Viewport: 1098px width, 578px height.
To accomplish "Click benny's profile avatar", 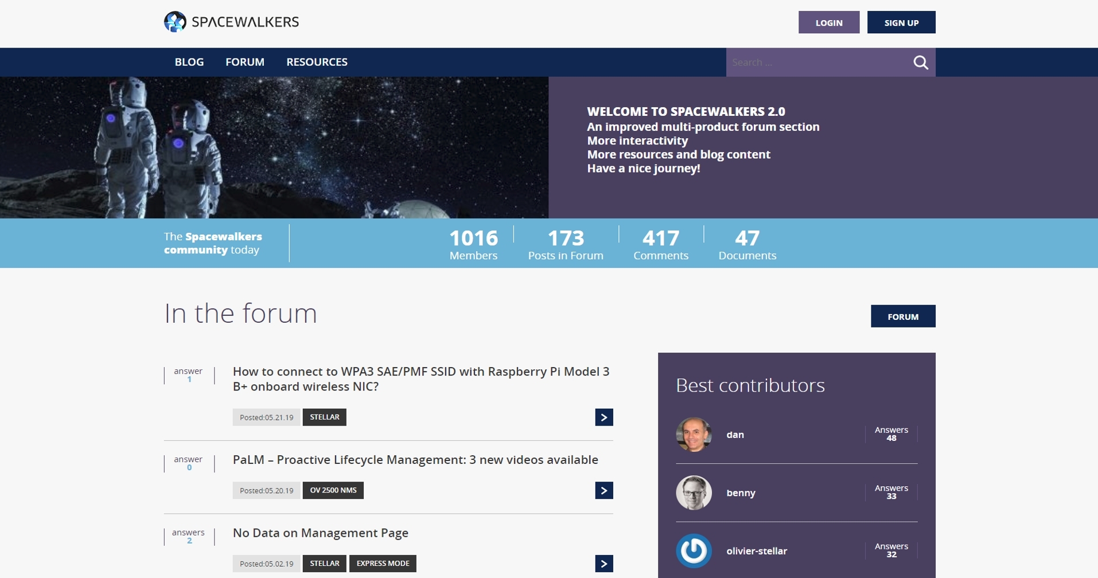I will [x=694, y=493].
